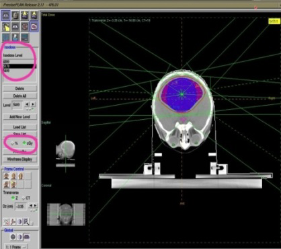Screen dimensions: 281x249
Task: Select the 5400 entry in isodose list
Action: pos(19,71)
